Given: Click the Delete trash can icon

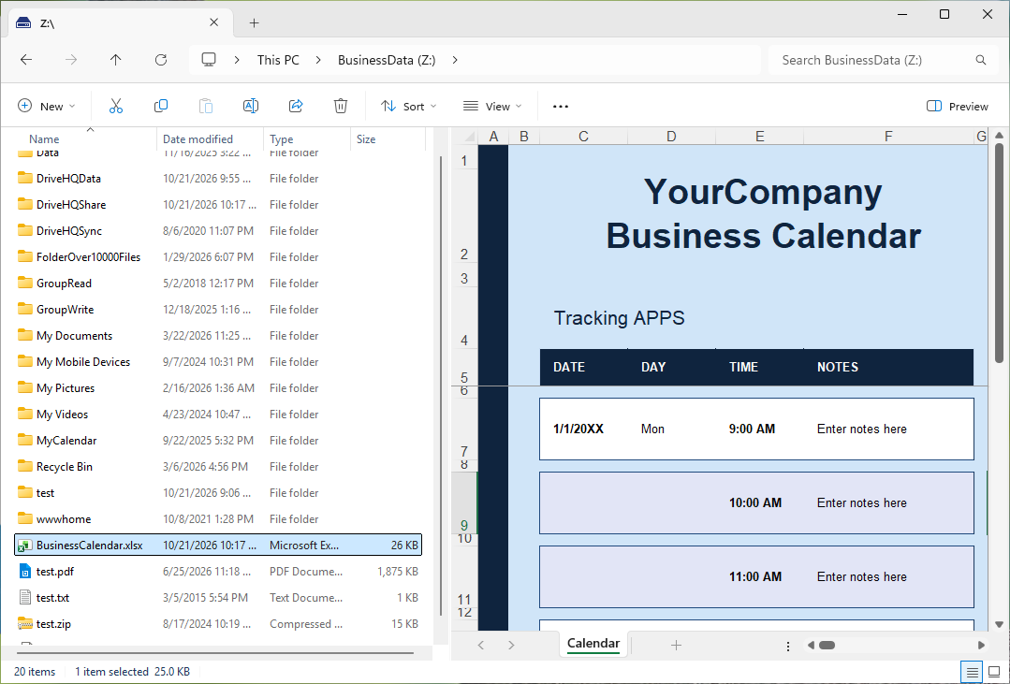Looking at the screenshot, I should [341, 107].
